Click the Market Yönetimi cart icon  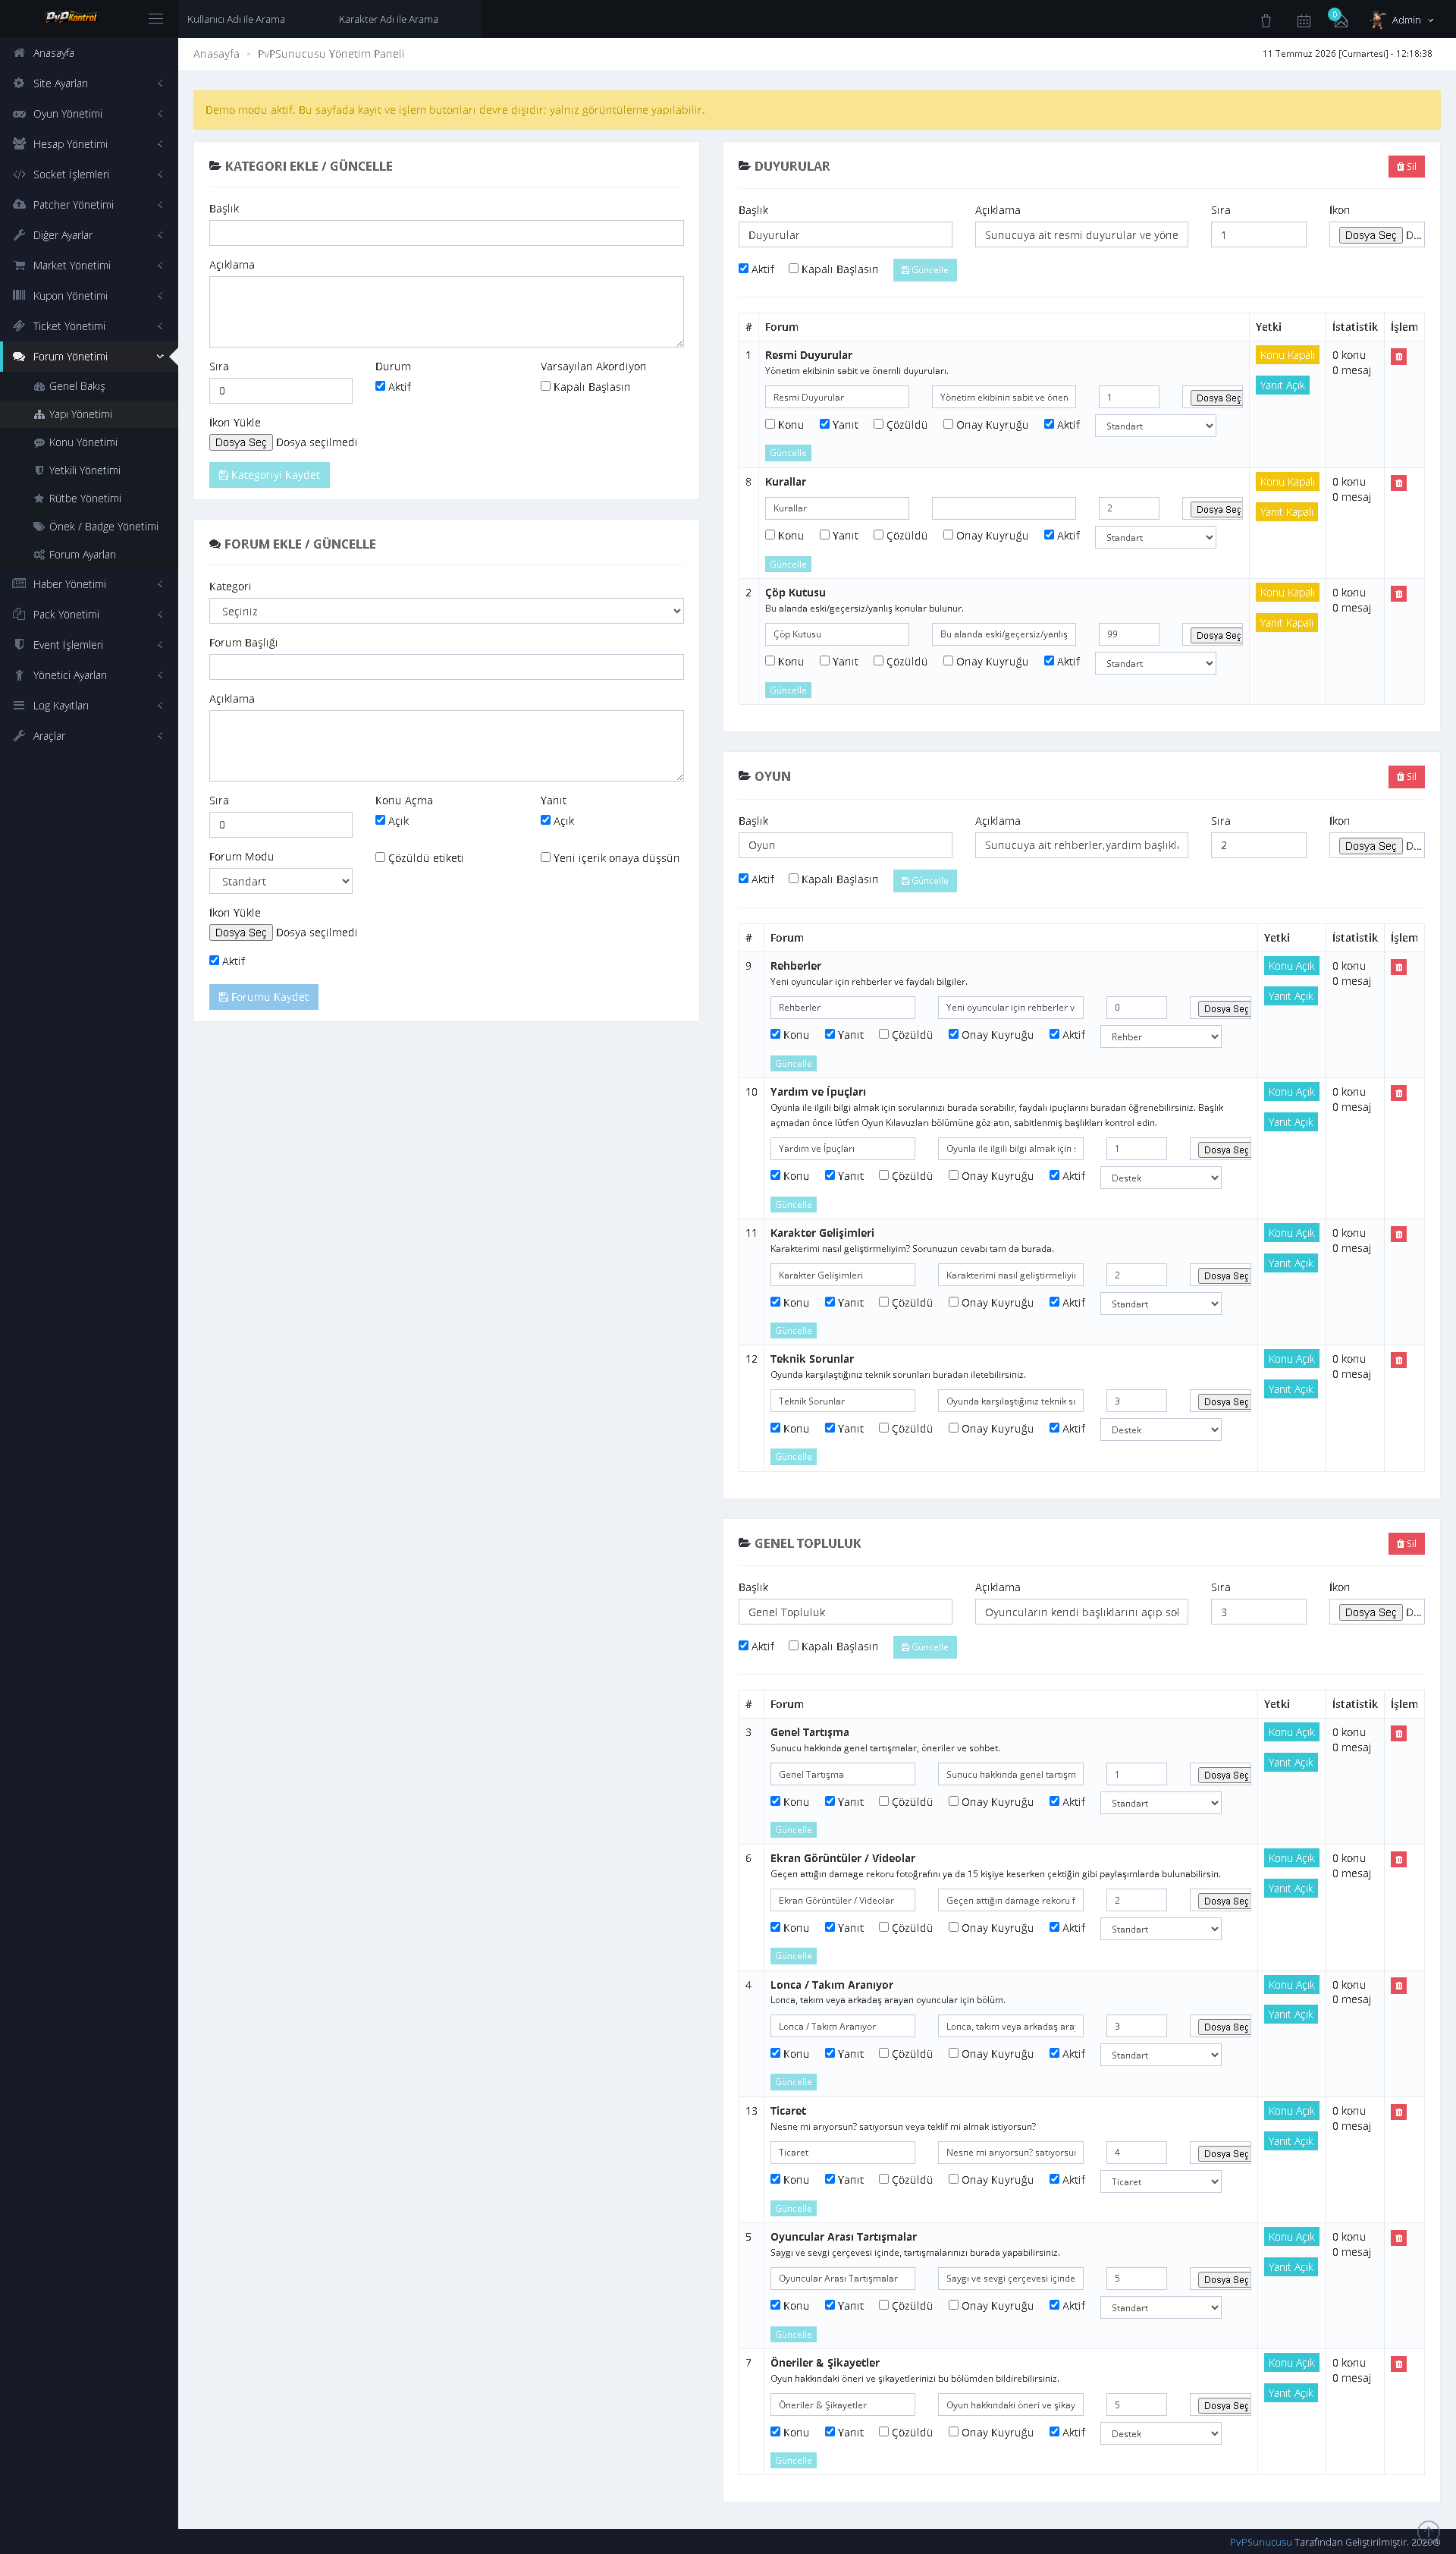(19, 265)
